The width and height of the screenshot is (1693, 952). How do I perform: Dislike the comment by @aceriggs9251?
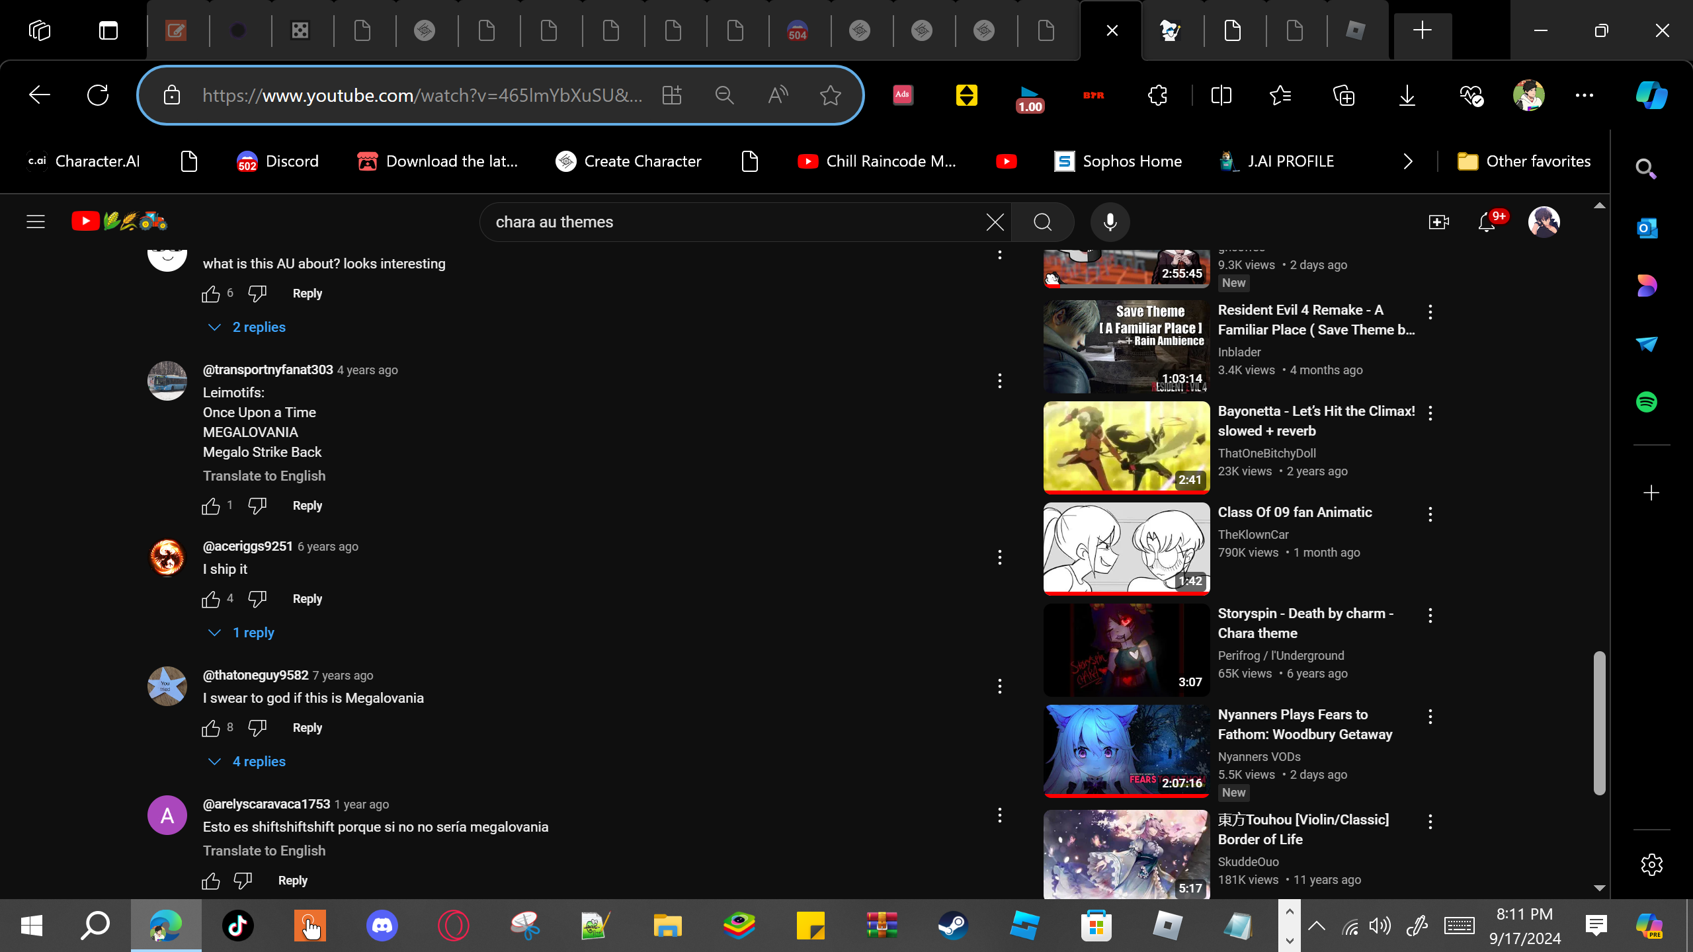tap(257, 599)
